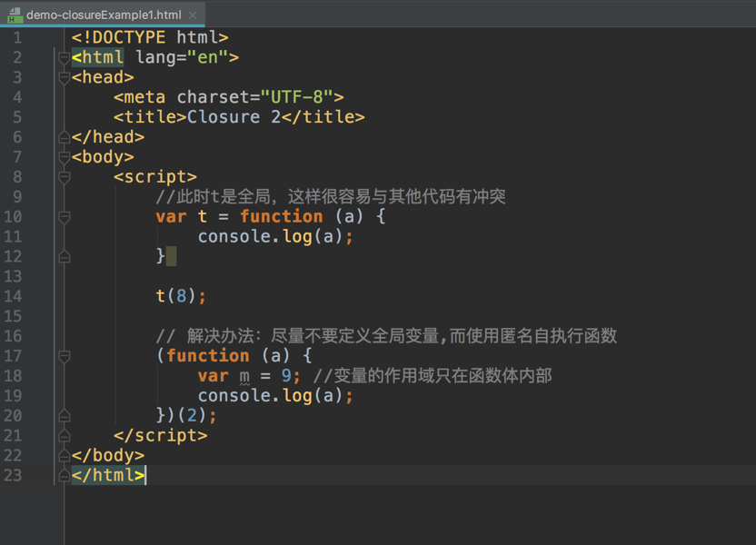Click the t(8); call statement
The width and height of the screenshot is (756, 545).
[x=181, y=296]
